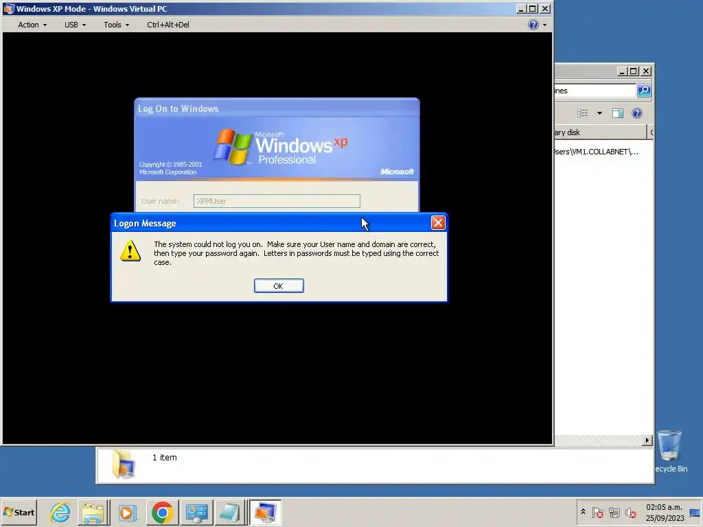The image size is (703, 527).
Task: Toggle the preview pane icon in Explorer
Action: (x=618, y=113)
